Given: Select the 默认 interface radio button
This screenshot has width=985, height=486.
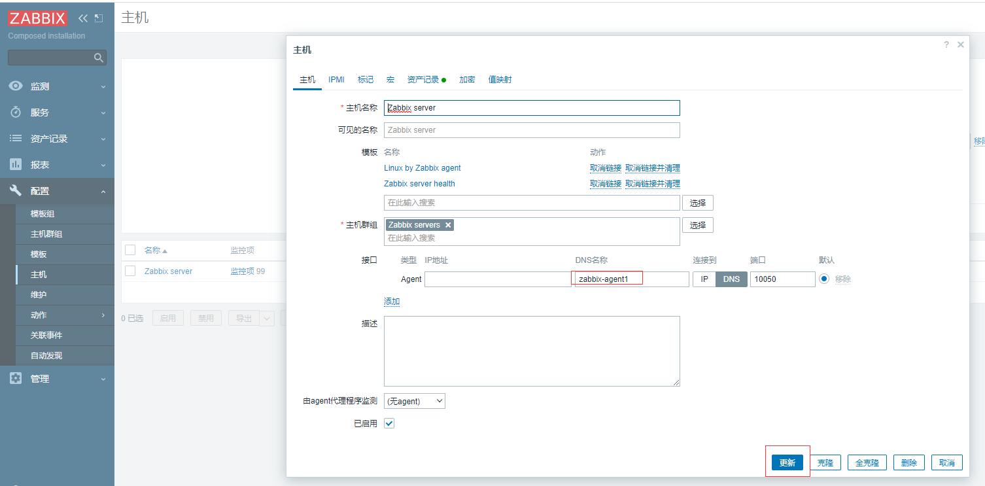Looking at the screenshot, I should (824, 279).
